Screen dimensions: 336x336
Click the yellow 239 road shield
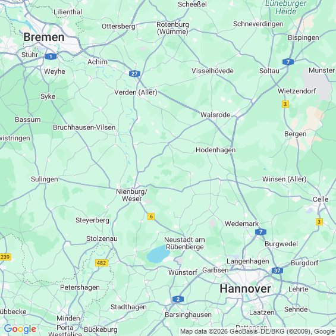click(5, 257)
